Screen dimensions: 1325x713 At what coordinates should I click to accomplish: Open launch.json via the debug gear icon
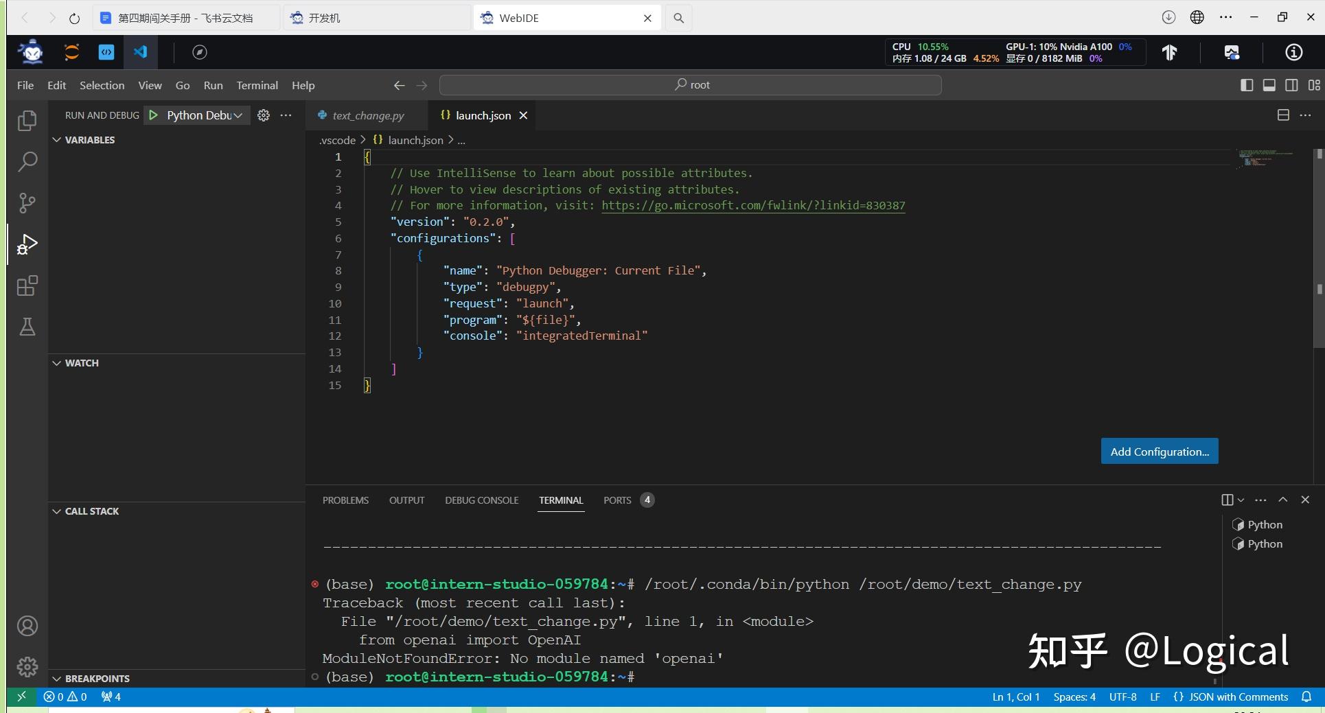pyautogui.click(x=264, y=115)
